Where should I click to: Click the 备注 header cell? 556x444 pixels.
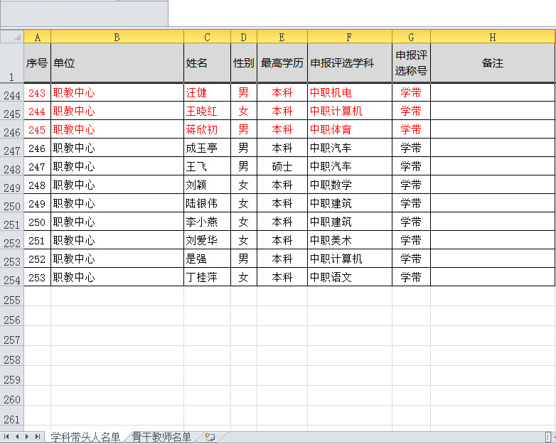point(492,63)
